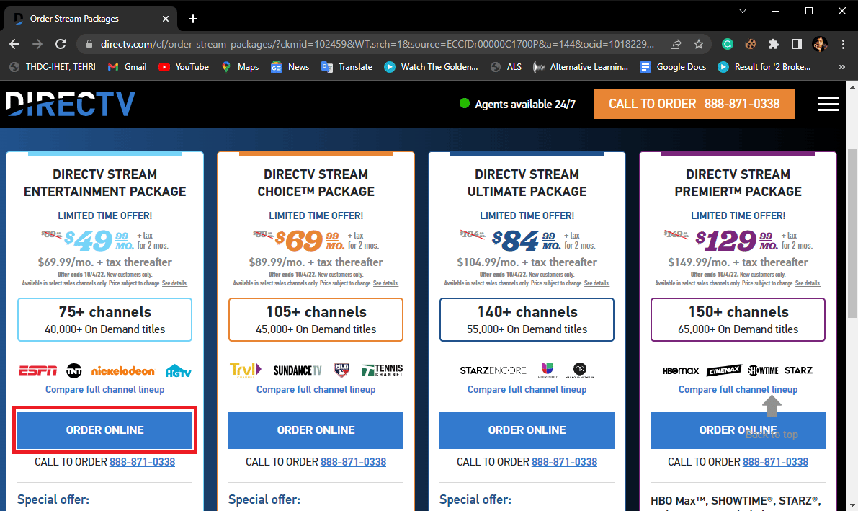Screen dimensions: 858x511
Task: Open the Extensions puzzle icon
Action: coord(774,44)
